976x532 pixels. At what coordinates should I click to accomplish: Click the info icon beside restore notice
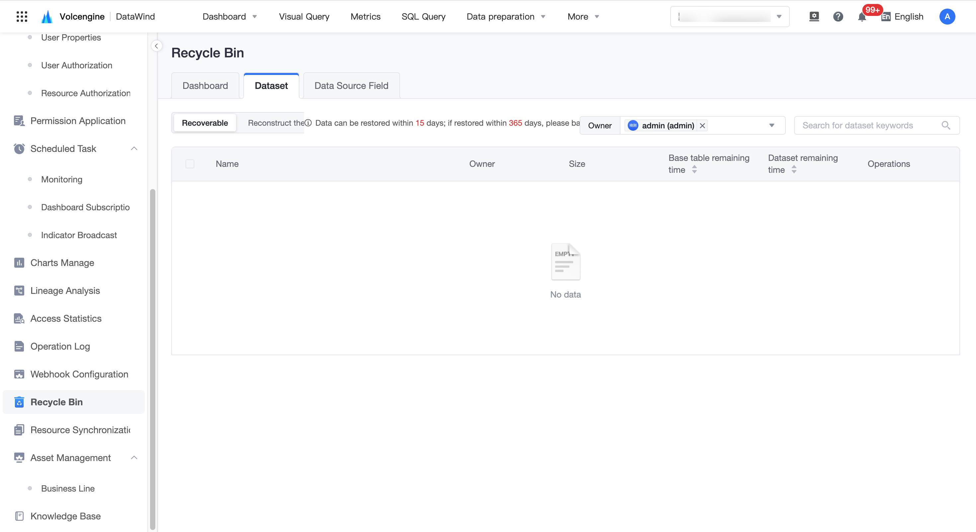click(308, 123)
